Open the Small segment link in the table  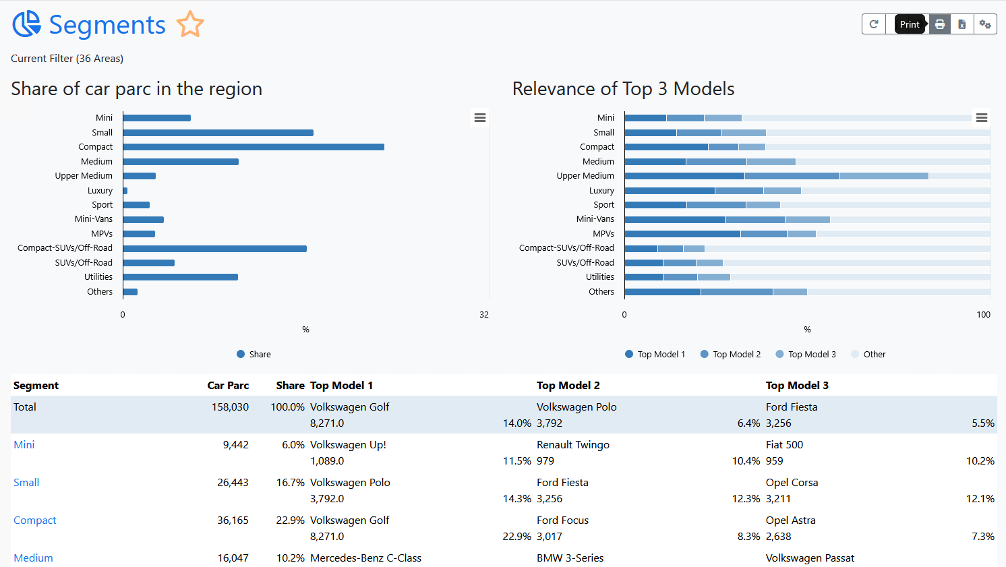(26, 483)
